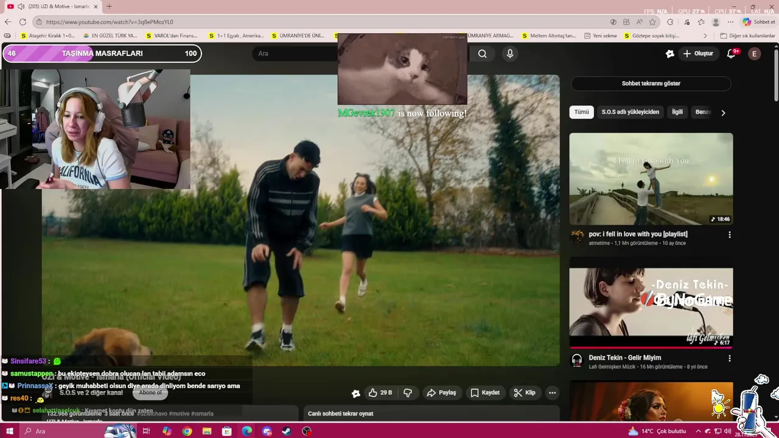Start voice search with the microphone icon
The height and width of the screenshot is (438, 779).
coord(510,54)
